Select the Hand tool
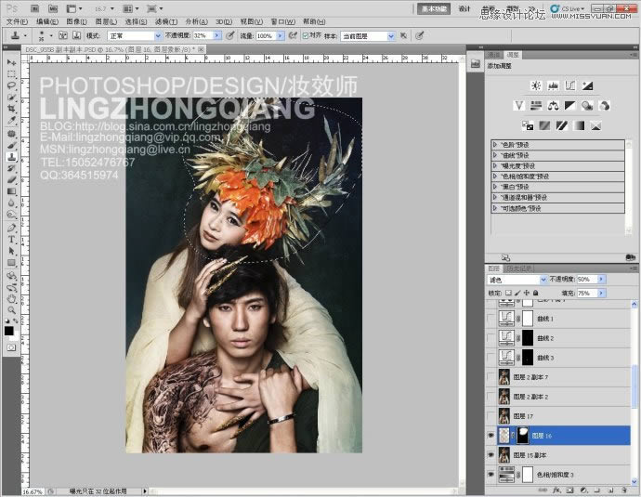Viewport: 641px width, 497px height. tap(11, 299)
